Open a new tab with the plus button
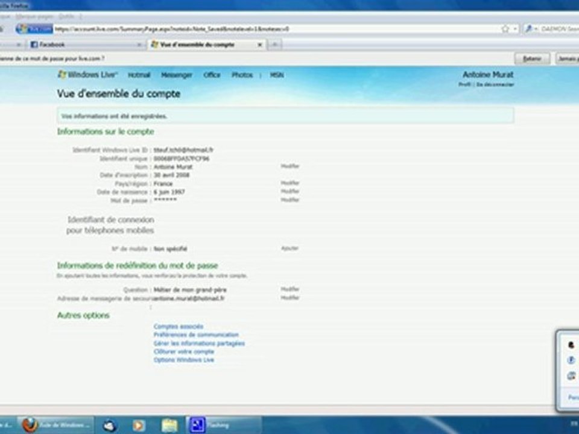The width and height of the screenshot is (579, 434). coord(274,45)
